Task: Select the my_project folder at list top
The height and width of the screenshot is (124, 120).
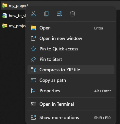Action: coord(15,6)
